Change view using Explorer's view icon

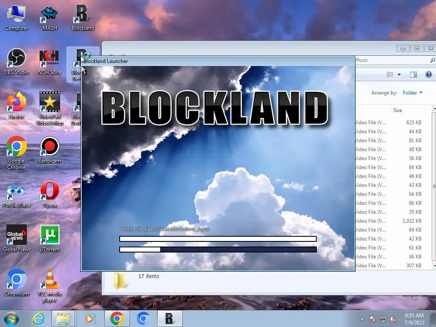tap(390, 74)
